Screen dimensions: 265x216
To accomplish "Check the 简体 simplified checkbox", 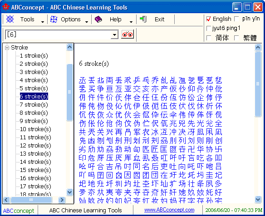I will pyautogui.click(x=209, y=38).
